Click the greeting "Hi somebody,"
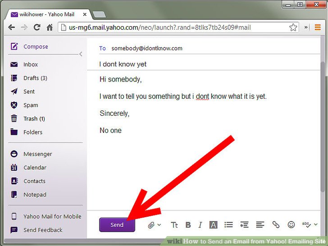 pyautogui.click(x=121, y=79)
